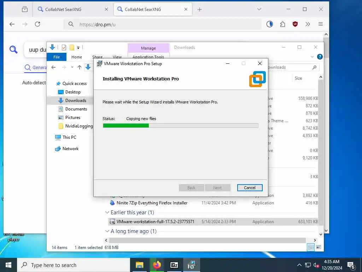Collapse the 'A long time ago' group
Viewport: 362px width, 272px height.
[107, 231]
